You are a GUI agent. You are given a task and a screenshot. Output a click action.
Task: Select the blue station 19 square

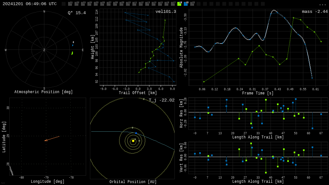[186, 4]
